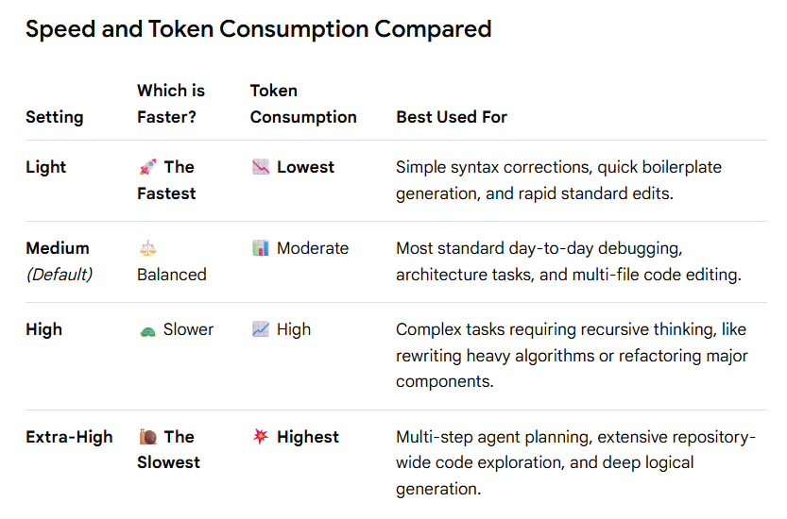
Task: Select the Token Consumption column header
Action: 303,104
